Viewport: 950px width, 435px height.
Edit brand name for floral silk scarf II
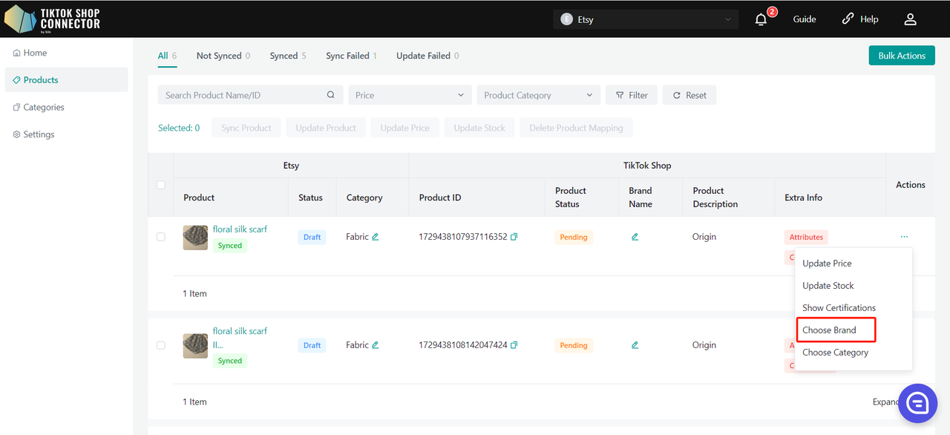[x=635, y=345]
